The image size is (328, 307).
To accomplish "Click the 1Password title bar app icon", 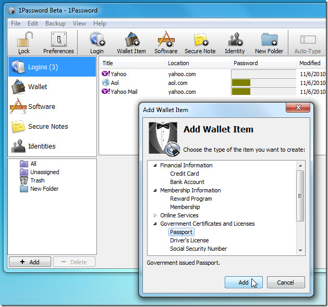I will point(11,10).
